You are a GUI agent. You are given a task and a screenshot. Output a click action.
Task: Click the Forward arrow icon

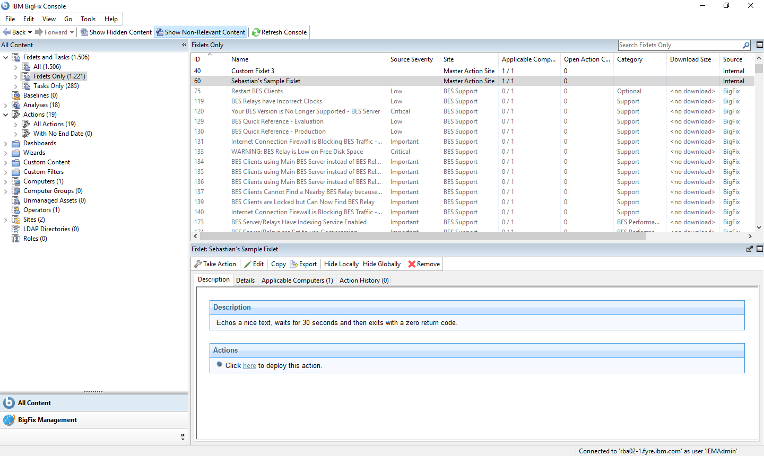(39, 32)
